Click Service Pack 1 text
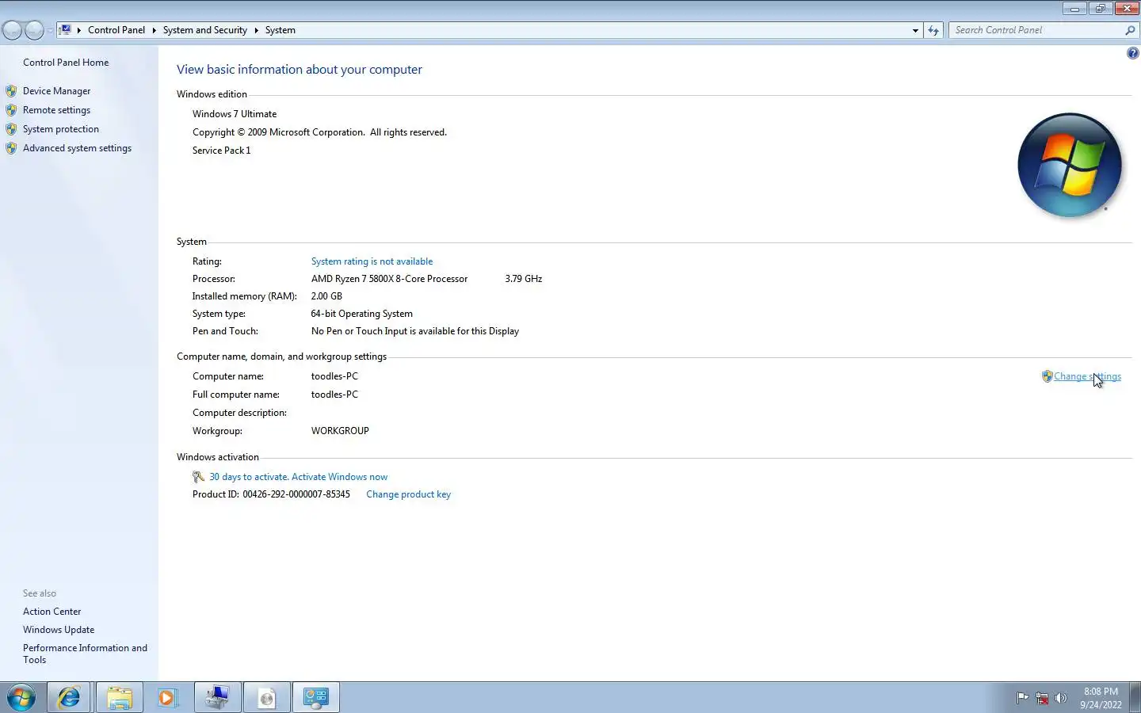Viewport: 1141px width, 713px height. pyautogui.click(x=221, y=151)
